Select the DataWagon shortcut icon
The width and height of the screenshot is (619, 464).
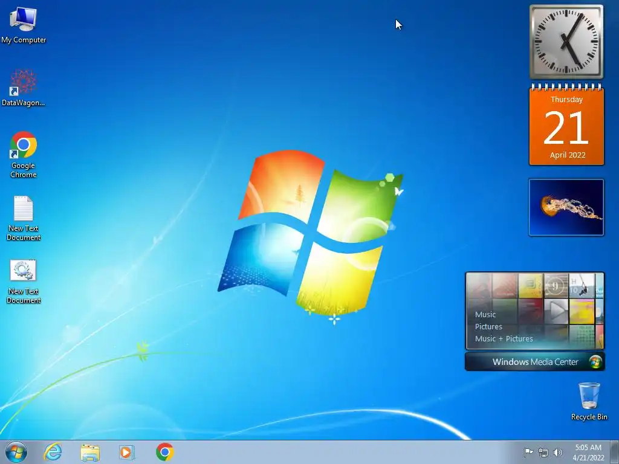[x=24, y=88]
